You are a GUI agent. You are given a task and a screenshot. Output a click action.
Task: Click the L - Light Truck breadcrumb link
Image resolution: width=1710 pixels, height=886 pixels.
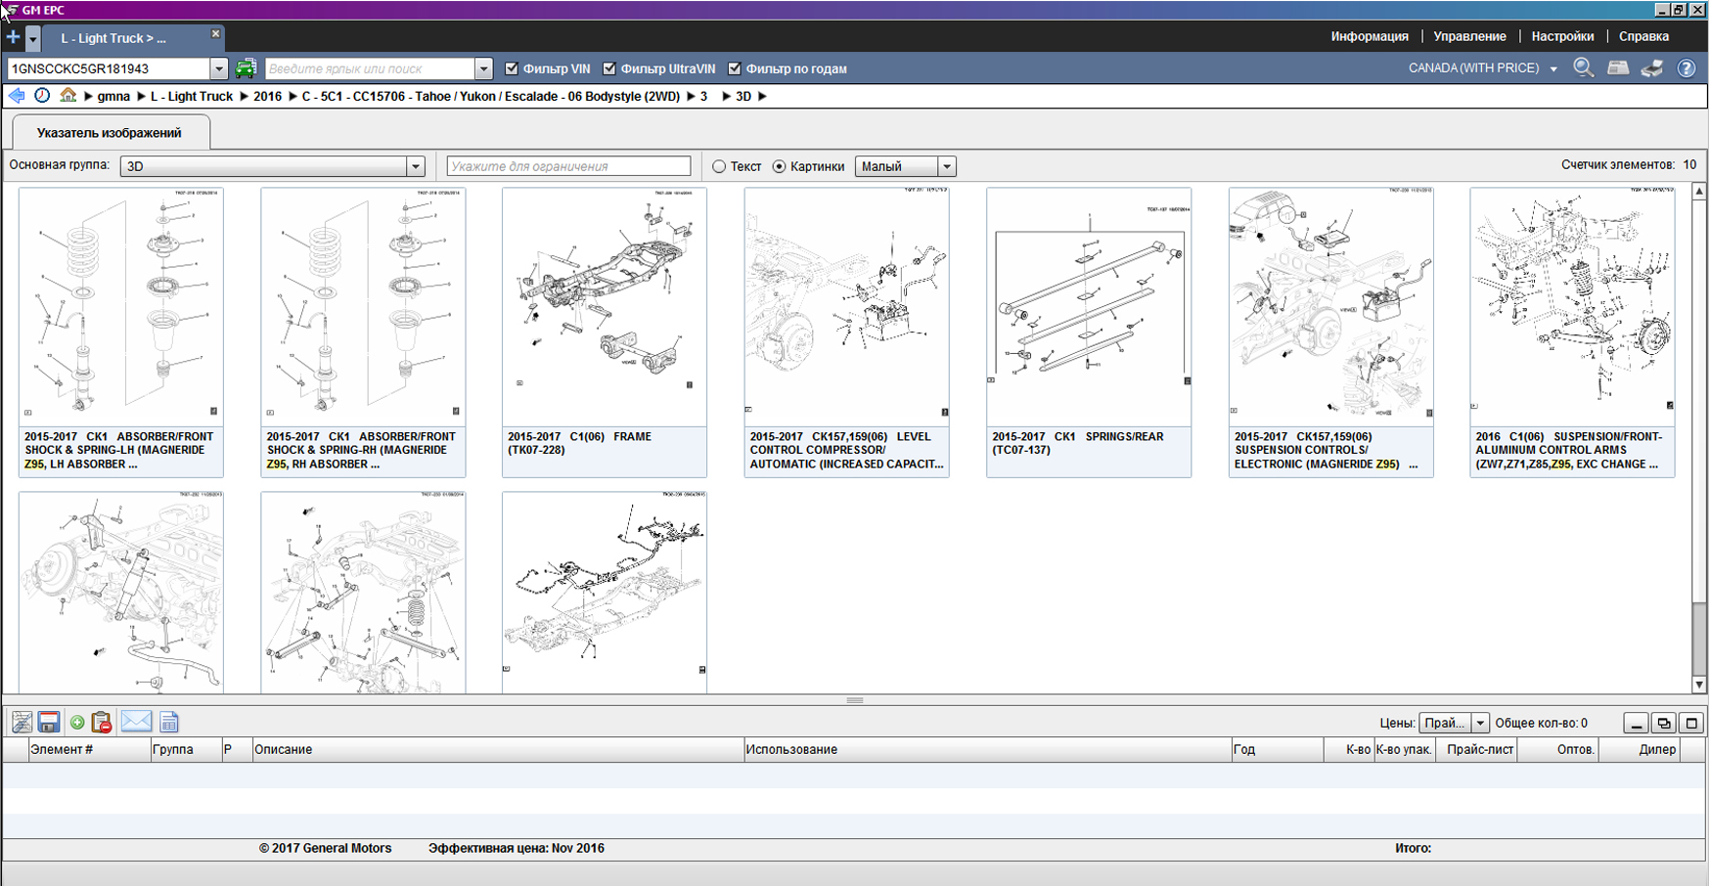point(192,96)
